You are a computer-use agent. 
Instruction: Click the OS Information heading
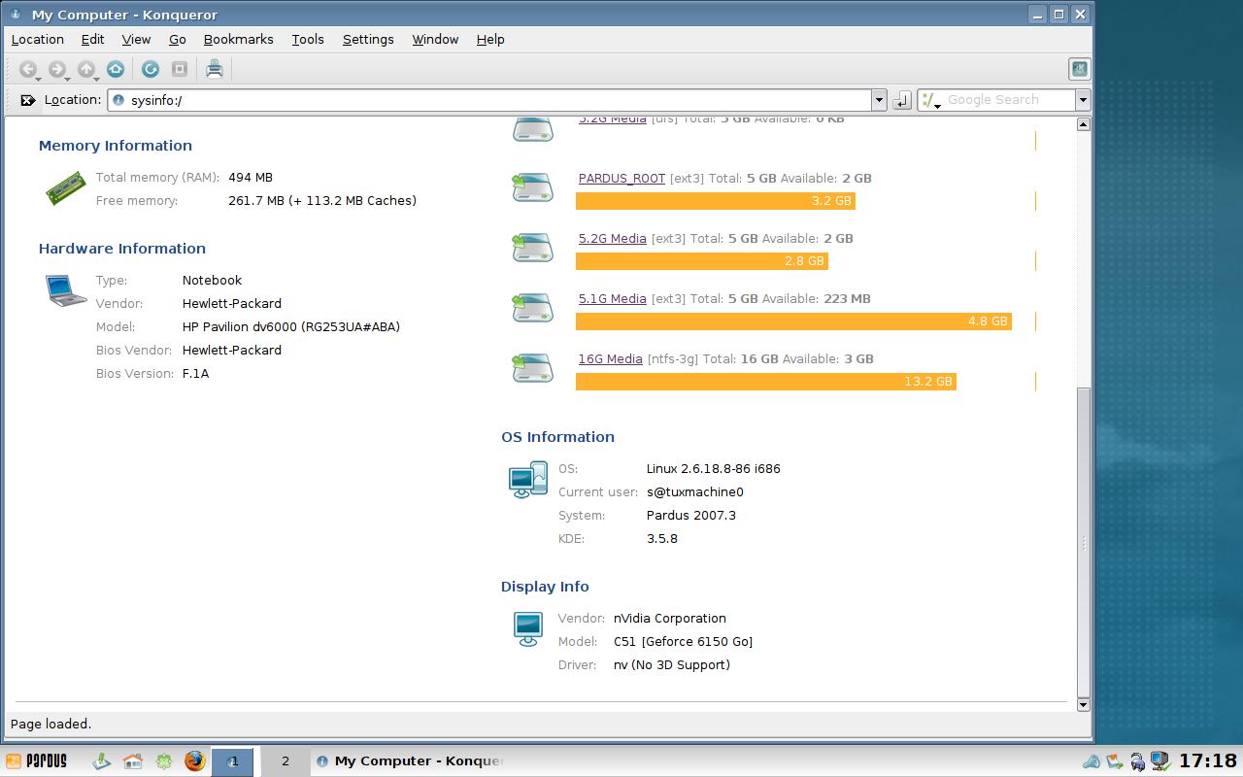point(558,437)
